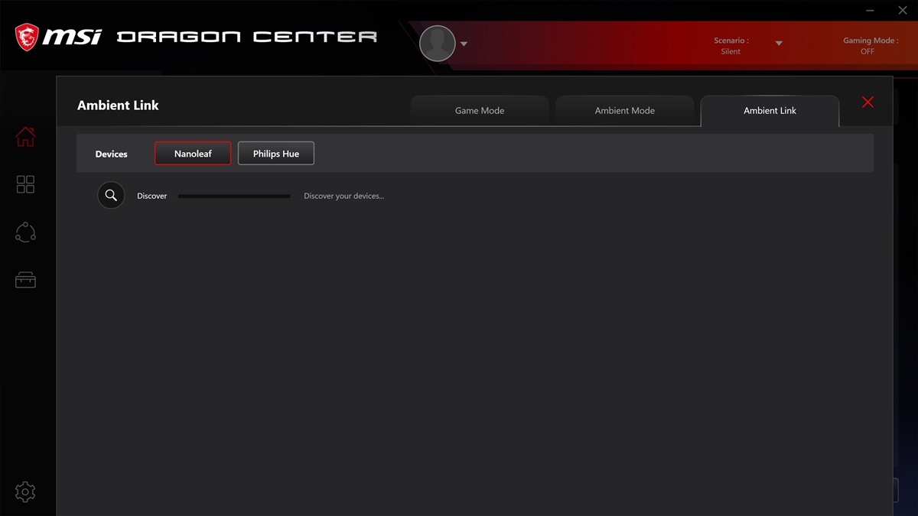Close the Ambient Link panel via red X
Viewport: 918px width, 516px height.
(868, 102)
